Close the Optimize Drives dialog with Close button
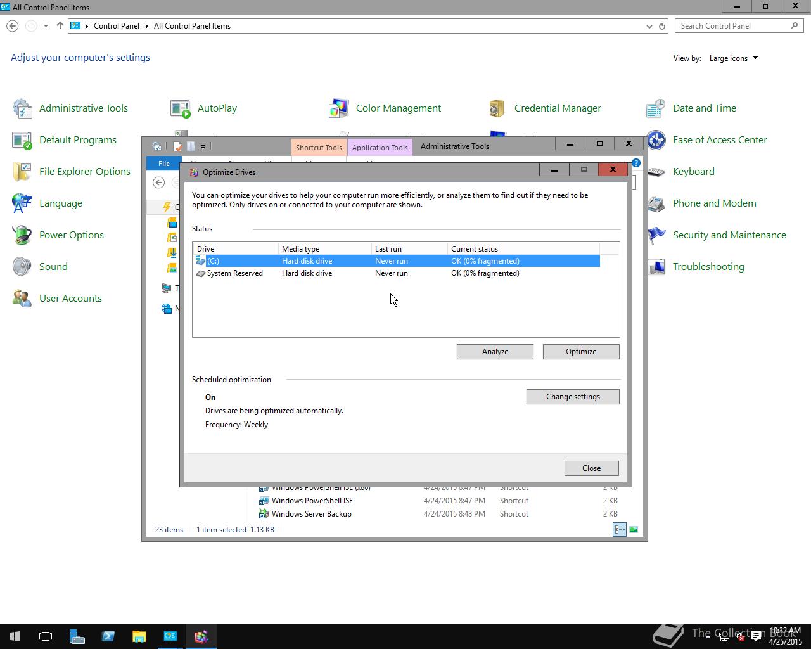Viewport: 811px width, 649px height. pyautogui.click(x=592, y=468)
